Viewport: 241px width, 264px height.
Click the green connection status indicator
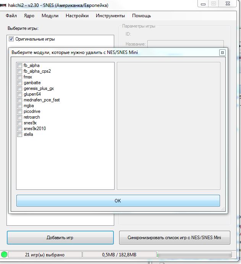(4, 254)
